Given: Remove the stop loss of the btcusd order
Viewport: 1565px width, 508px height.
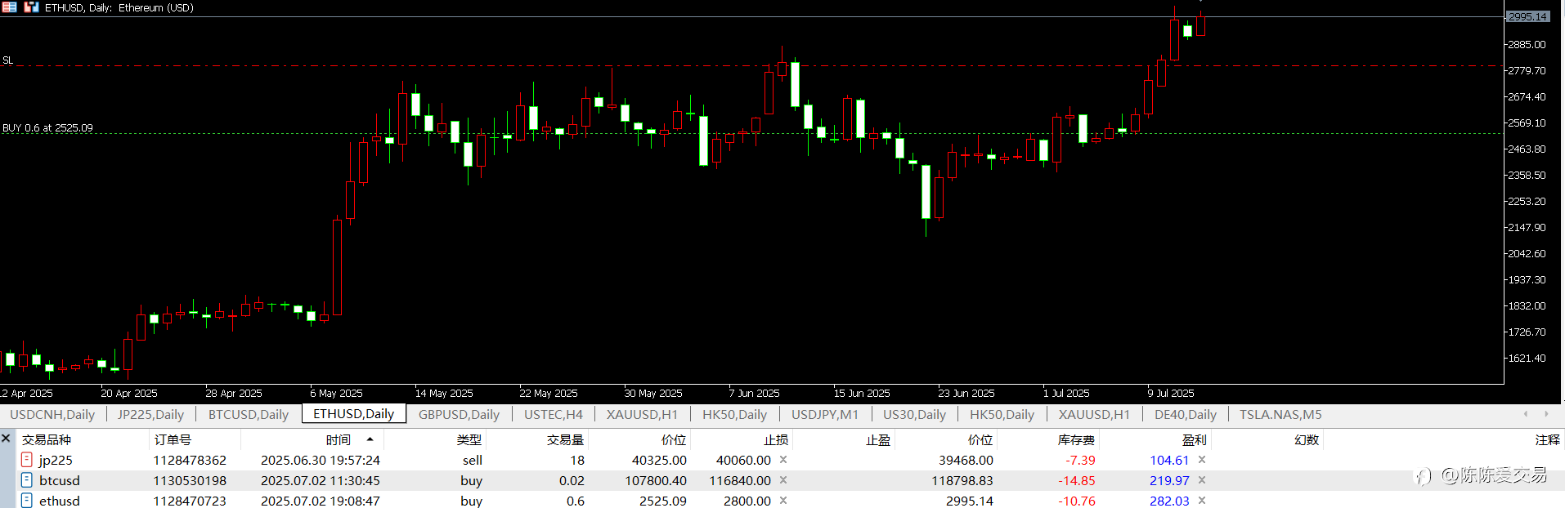Looking at the screenshot, I should [783, 480].
